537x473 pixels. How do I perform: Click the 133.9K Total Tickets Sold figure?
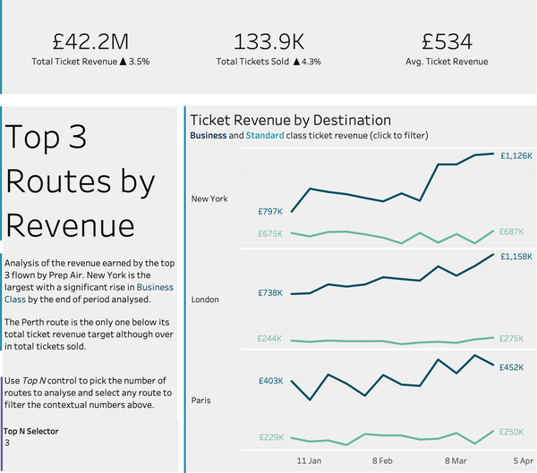point(268,41)
